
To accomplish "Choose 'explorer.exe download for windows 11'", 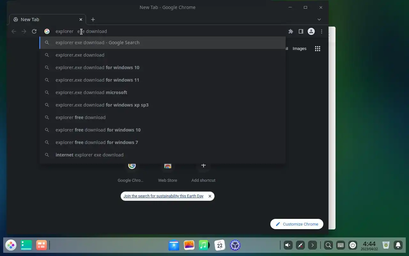I will pos(162,80).
